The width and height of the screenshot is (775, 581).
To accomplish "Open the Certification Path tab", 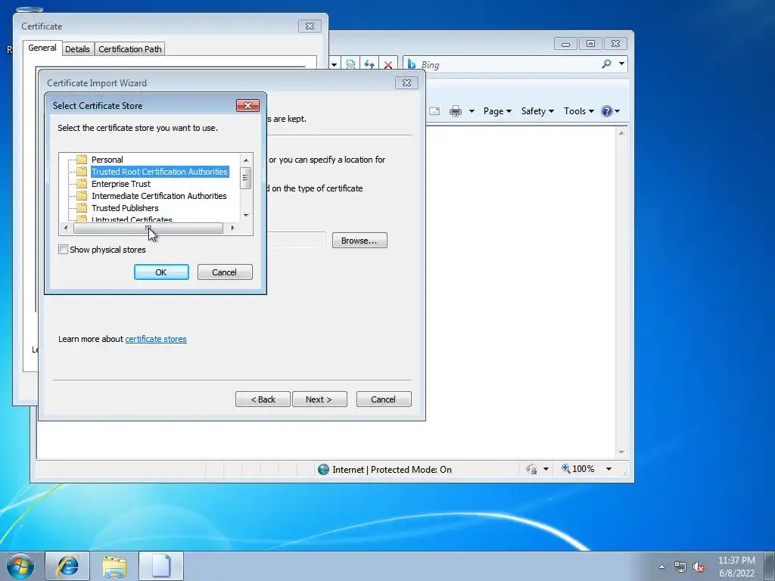I will 130,49.
